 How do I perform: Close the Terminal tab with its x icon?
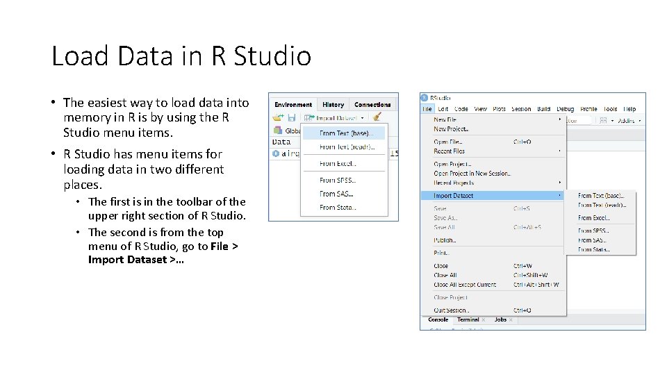484,319
